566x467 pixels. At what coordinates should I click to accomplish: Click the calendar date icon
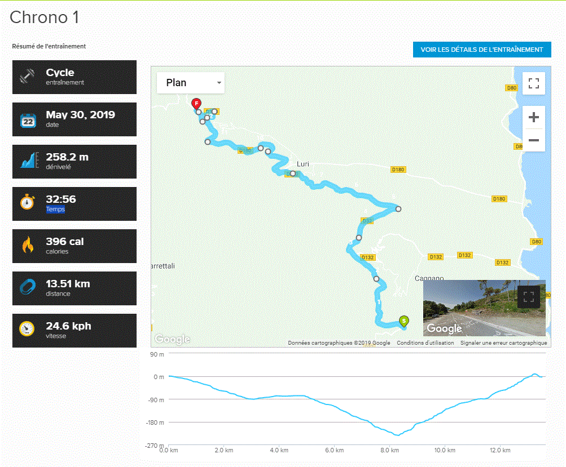pos(28,121)
